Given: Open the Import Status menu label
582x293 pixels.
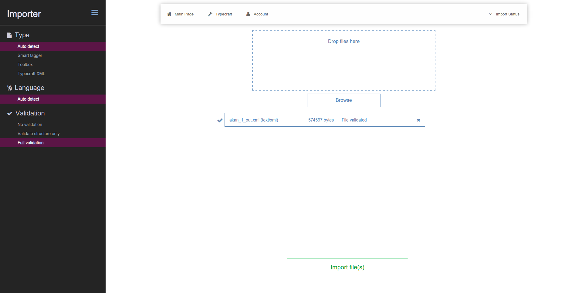Looking at the screenshot, I should [508, 14].
